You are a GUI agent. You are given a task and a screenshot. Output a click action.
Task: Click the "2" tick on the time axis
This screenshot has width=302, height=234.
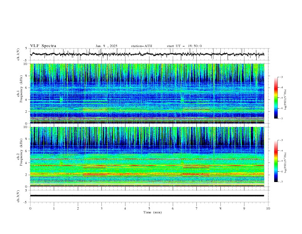tap(78, 208)
